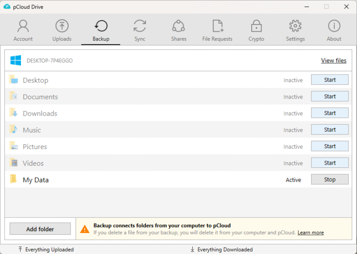Image resolution: width=357 pixels, height=254 pixels.
Task: Click the Everything Uploaded status text
Action: [x=50, y=250]
